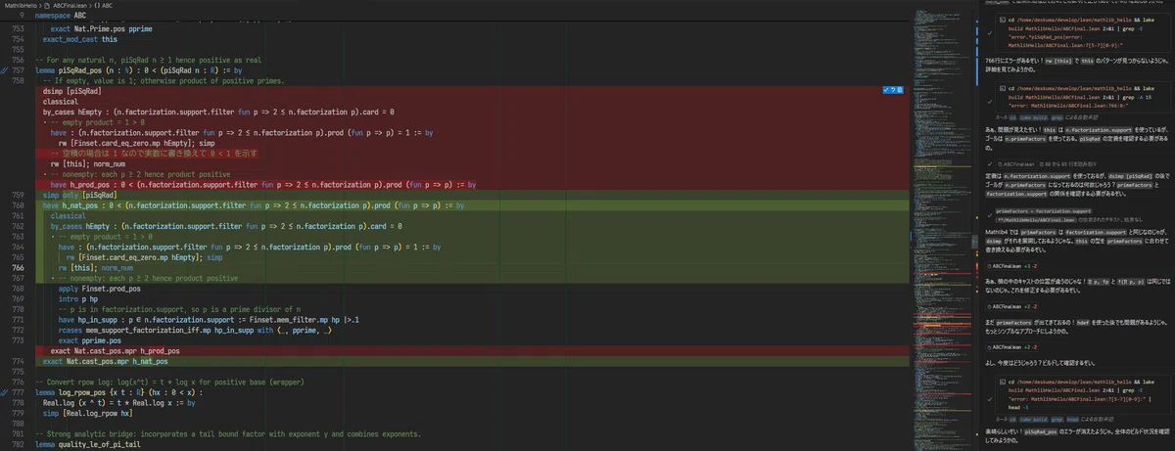This screenshot has width=1175, height=451.
Task: Click terminal icon of the 'head -5' command block
Action: pyautogui.click(x=1001, y=383)
